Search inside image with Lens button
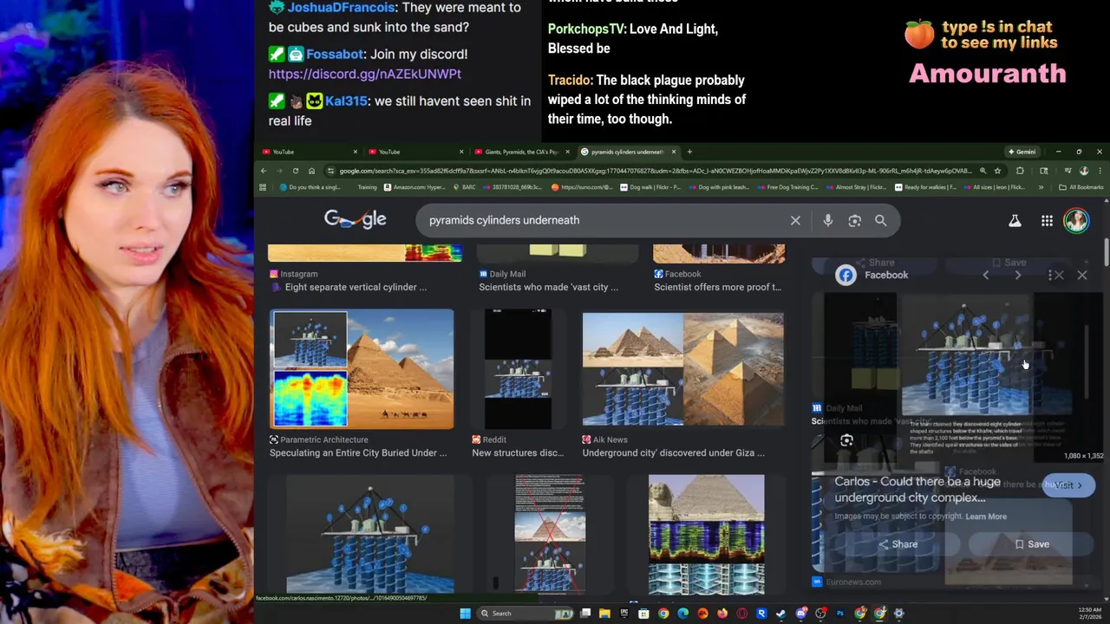The width and height of the screenshot is (1110, 624). [847, 440]
